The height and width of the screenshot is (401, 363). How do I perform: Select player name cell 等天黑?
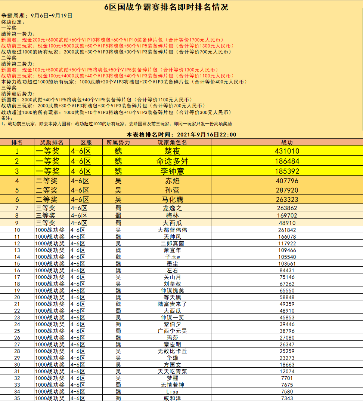172,297
